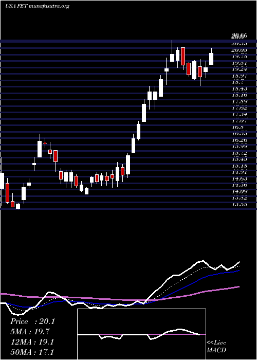257x360 pixels.
Task: Select the 12MA : 19.1 legend entry
Action: 32,342
